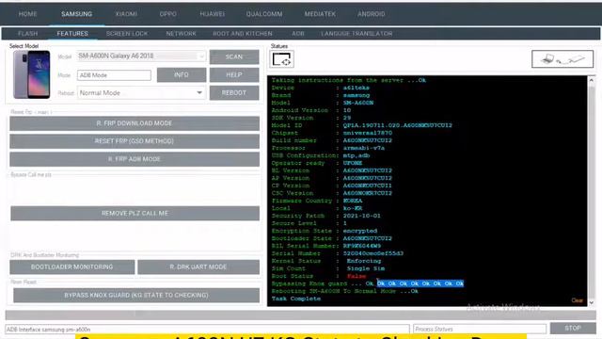Click the 'mtp,adb' USB configuration value
The image size is (602, 339).
pyautogui.click(x=356, y=155)
